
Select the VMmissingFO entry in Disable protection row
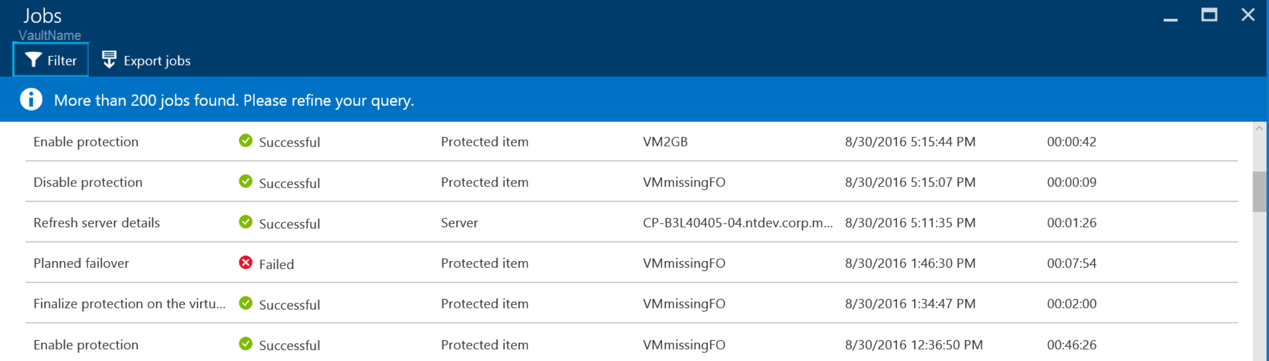click(684, 182)
